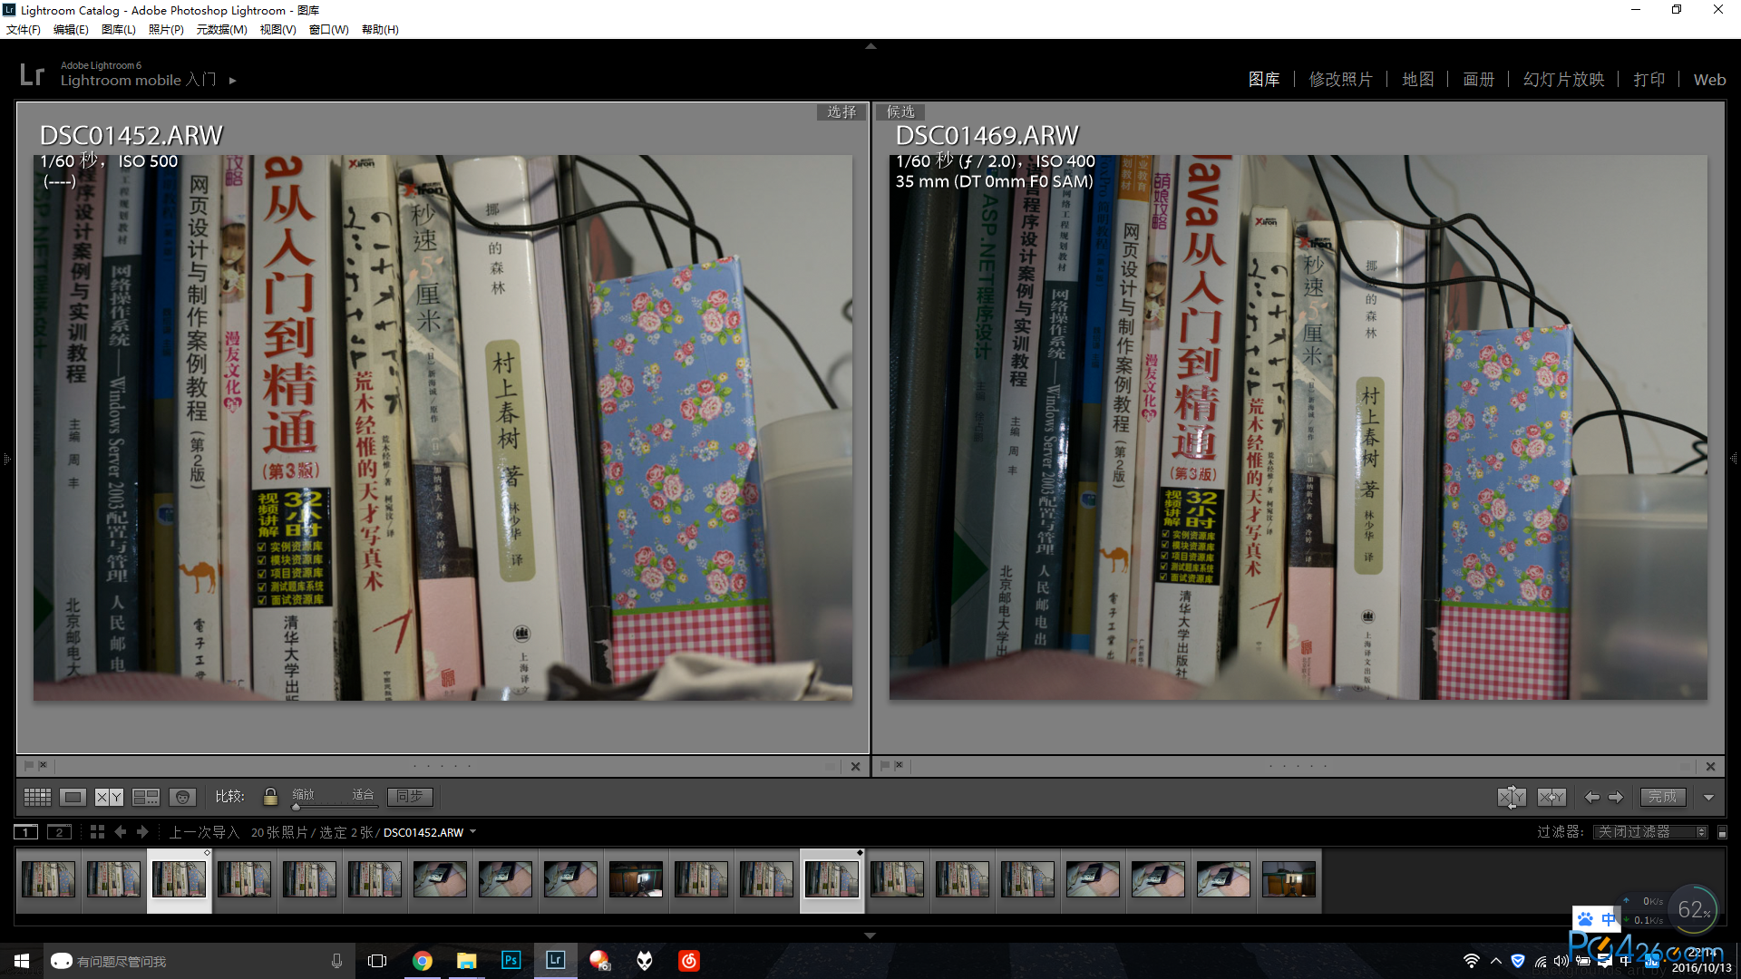Toggle the link focus lock icon
Screen dimensions: 1741x979
coord(270,797)
